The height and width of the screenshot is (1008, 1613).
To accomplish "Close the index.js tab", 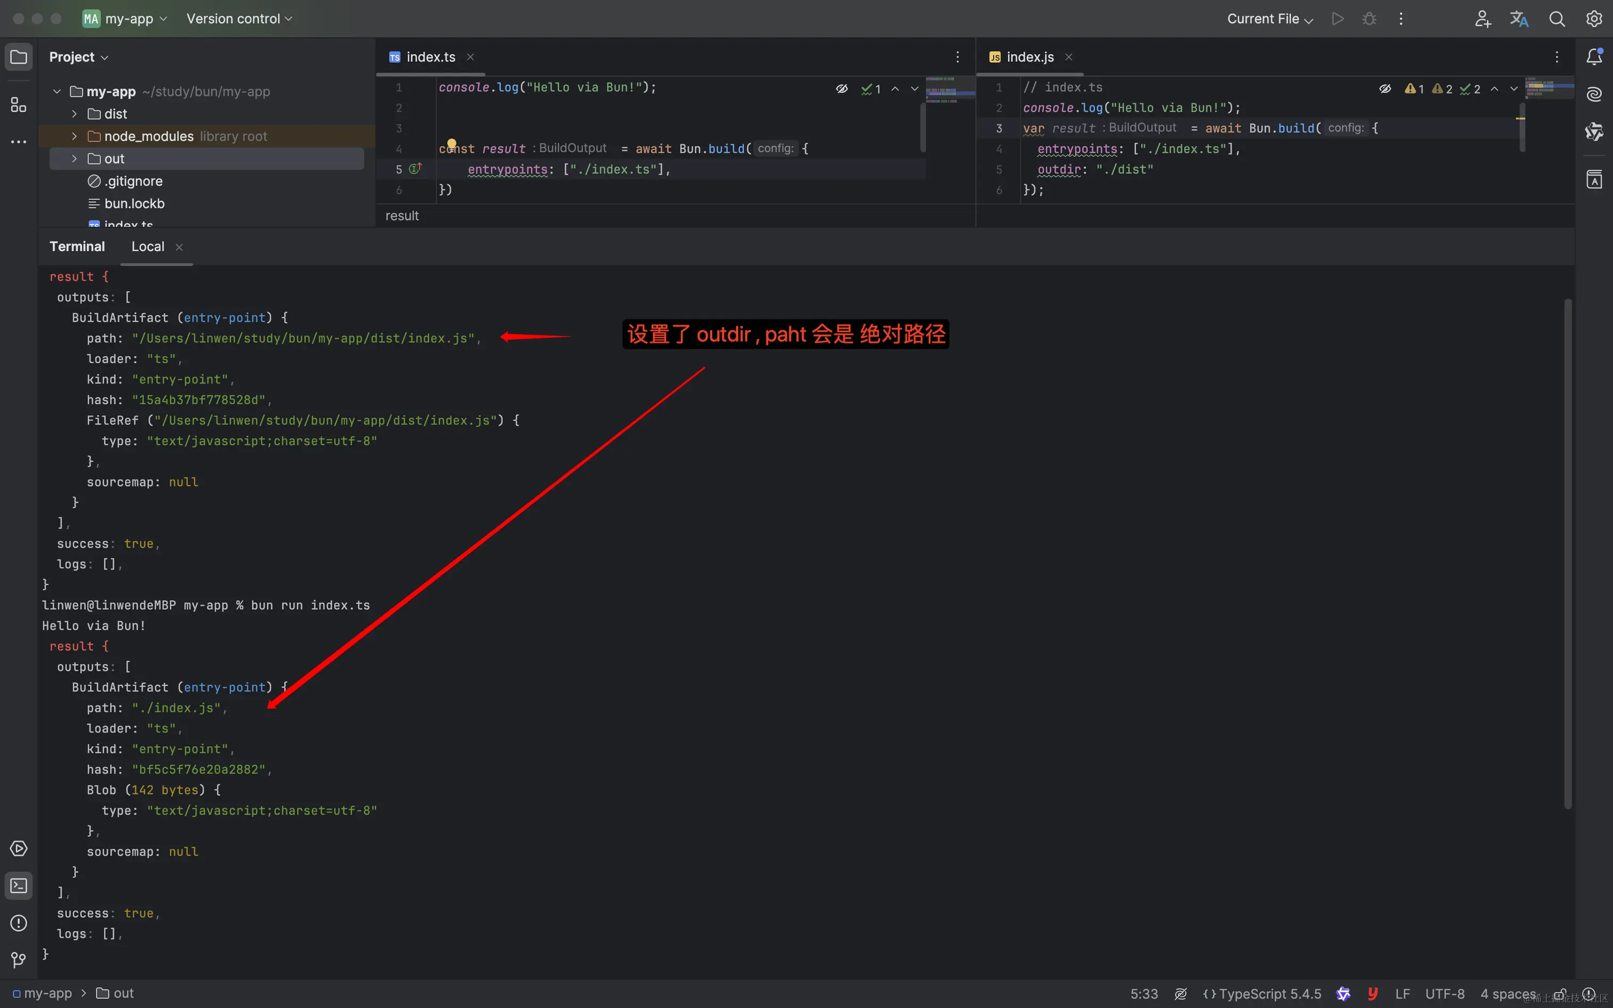I will [1068, 58].
